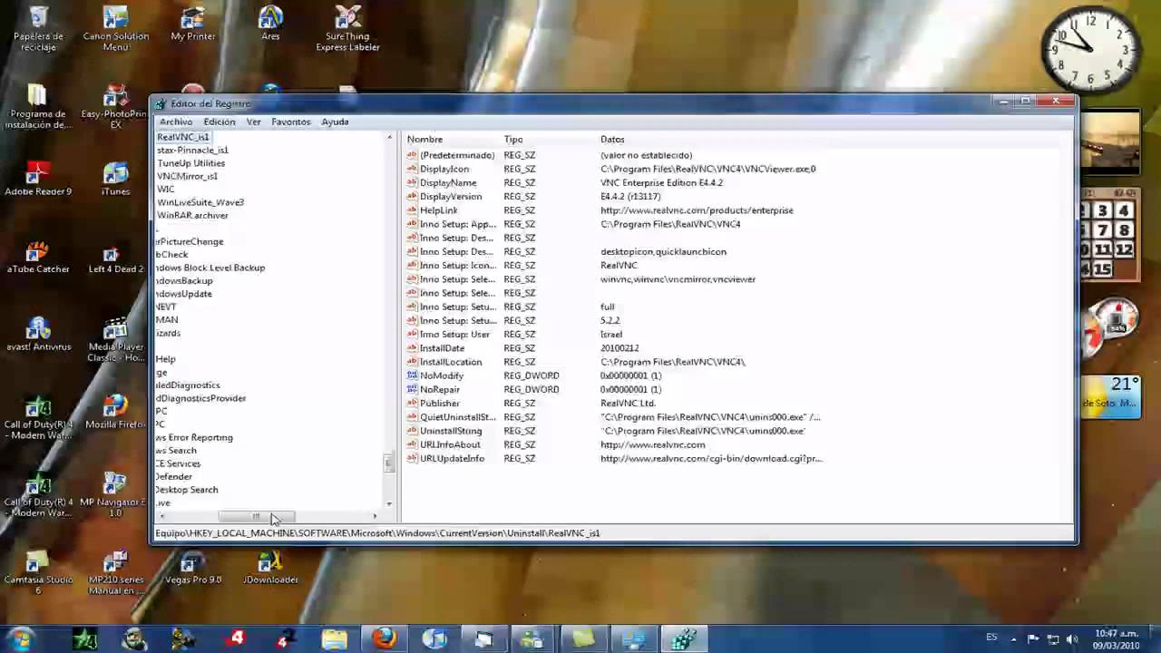Open the Ayuda menu

[x=335, y=122]
